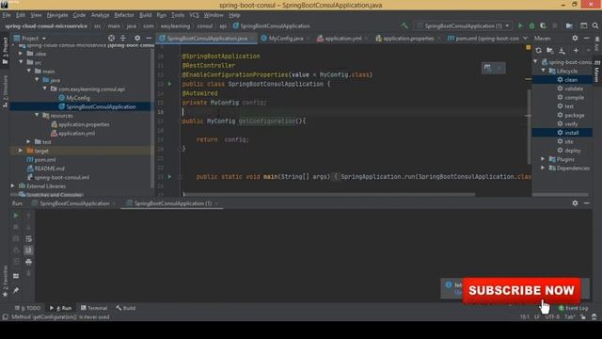Open the Event Log
The width and height of the screenshot is (602, 339).
[573, 308]
